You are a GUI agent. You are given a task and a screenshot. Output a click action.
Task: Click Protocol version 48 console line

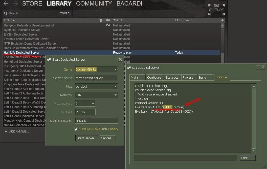click(149, 103)
